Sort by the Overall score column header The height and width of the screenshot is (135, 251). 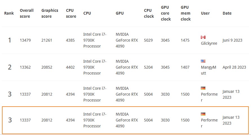tap(26, 13)
